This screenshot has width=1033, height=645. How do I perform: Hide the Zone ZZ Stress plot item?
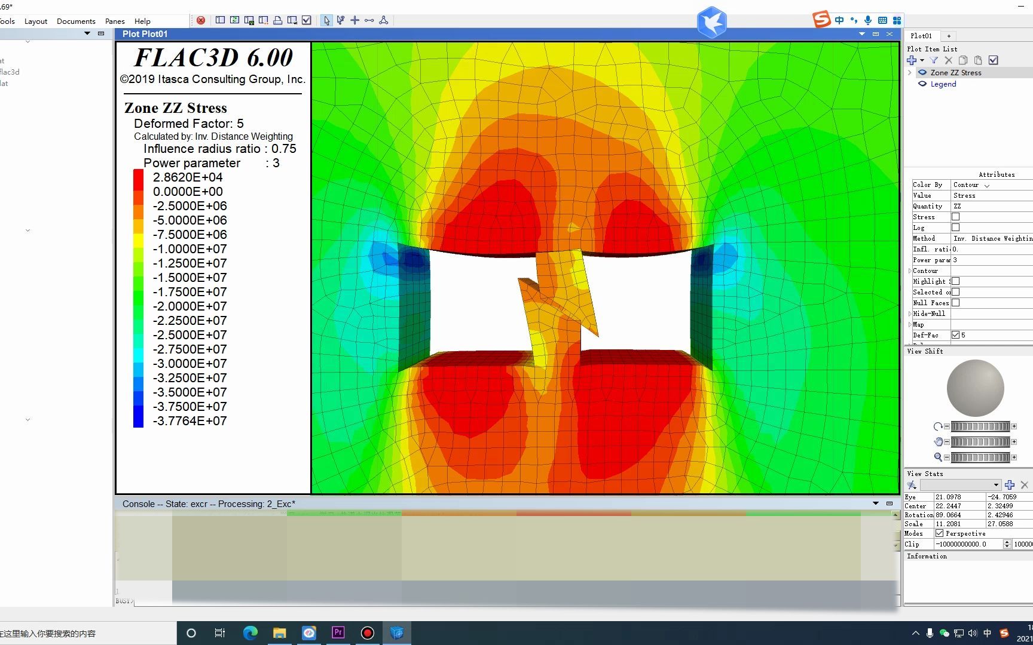[x=922, y=73]
